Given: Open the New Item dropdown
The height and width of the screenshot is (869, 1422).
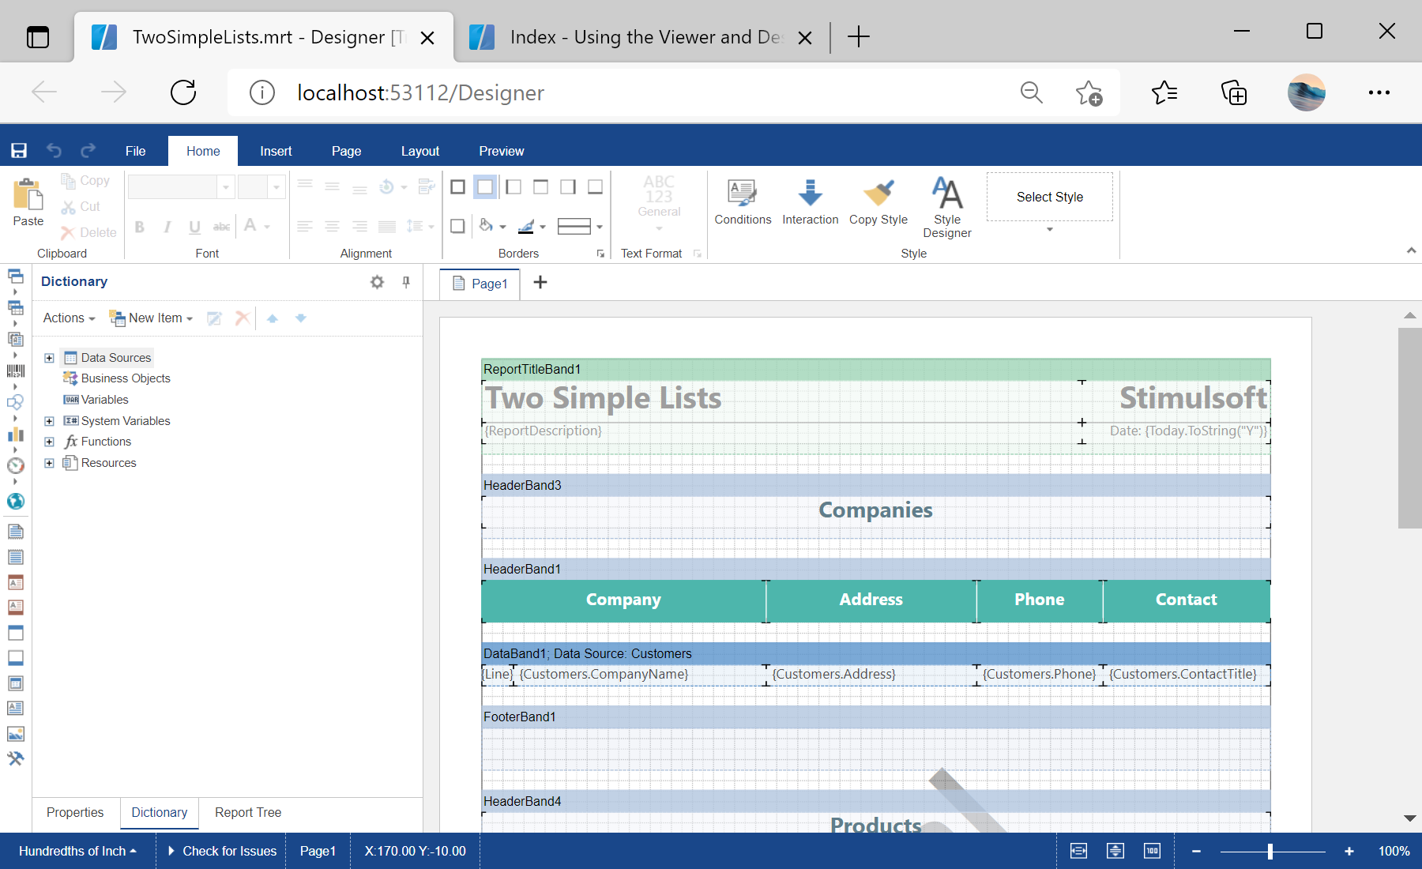Looking at the screenshot, I should (151, 318).
